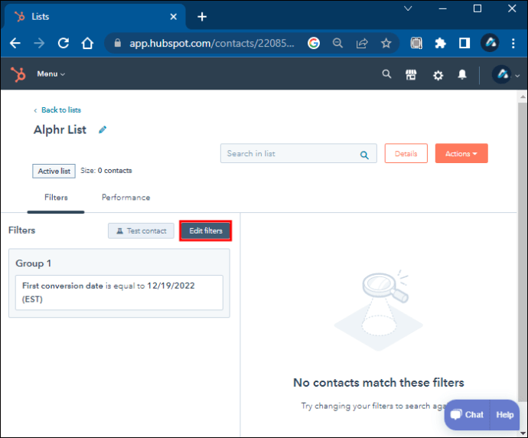Toggle the browser side panel
The width and height of the screenshot is (528, 438).
tap(464, 43)
